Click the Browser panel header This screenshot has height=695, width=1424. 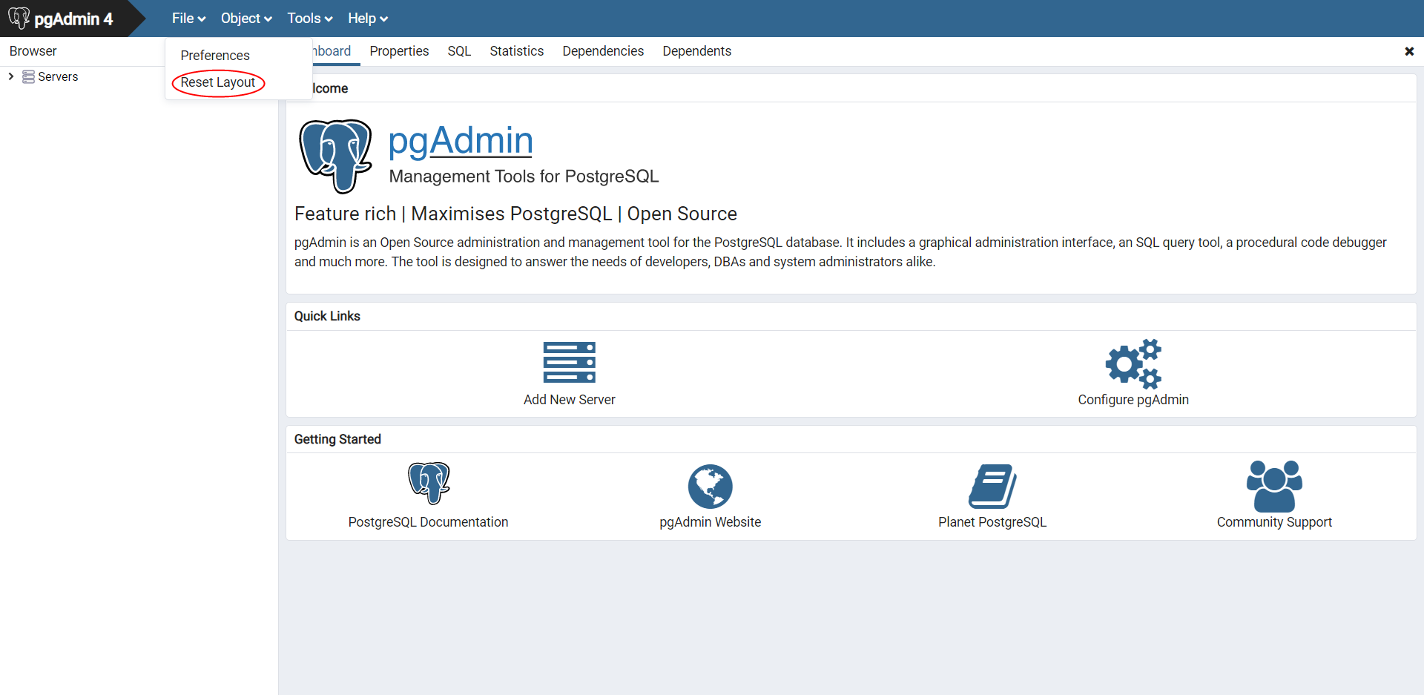tap(33, 51)
